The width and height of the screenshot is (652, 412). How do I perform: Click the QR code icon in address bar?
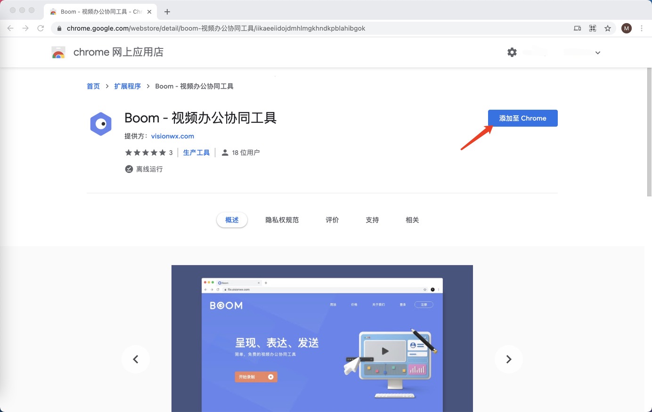593,28
